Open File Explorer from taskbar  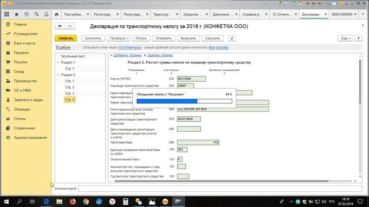(x=59, y=201)
